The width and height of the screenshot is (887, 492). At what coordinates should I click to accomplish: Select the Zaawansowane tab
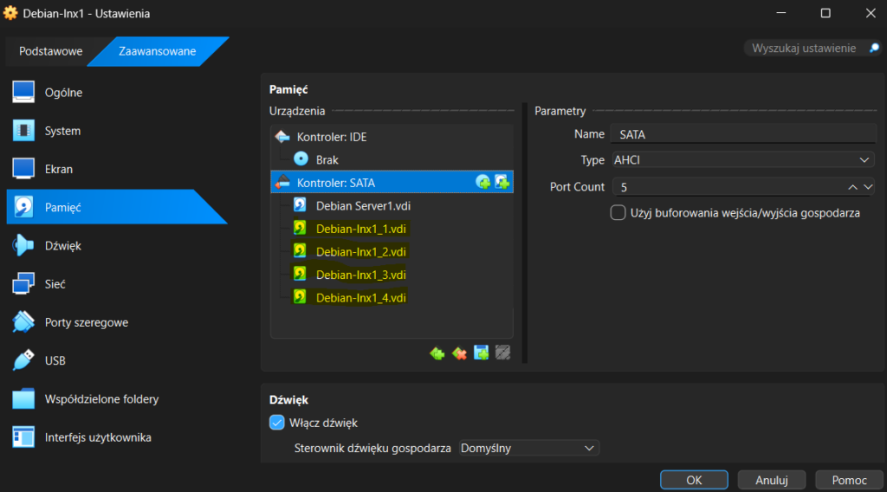click(157, 51)
